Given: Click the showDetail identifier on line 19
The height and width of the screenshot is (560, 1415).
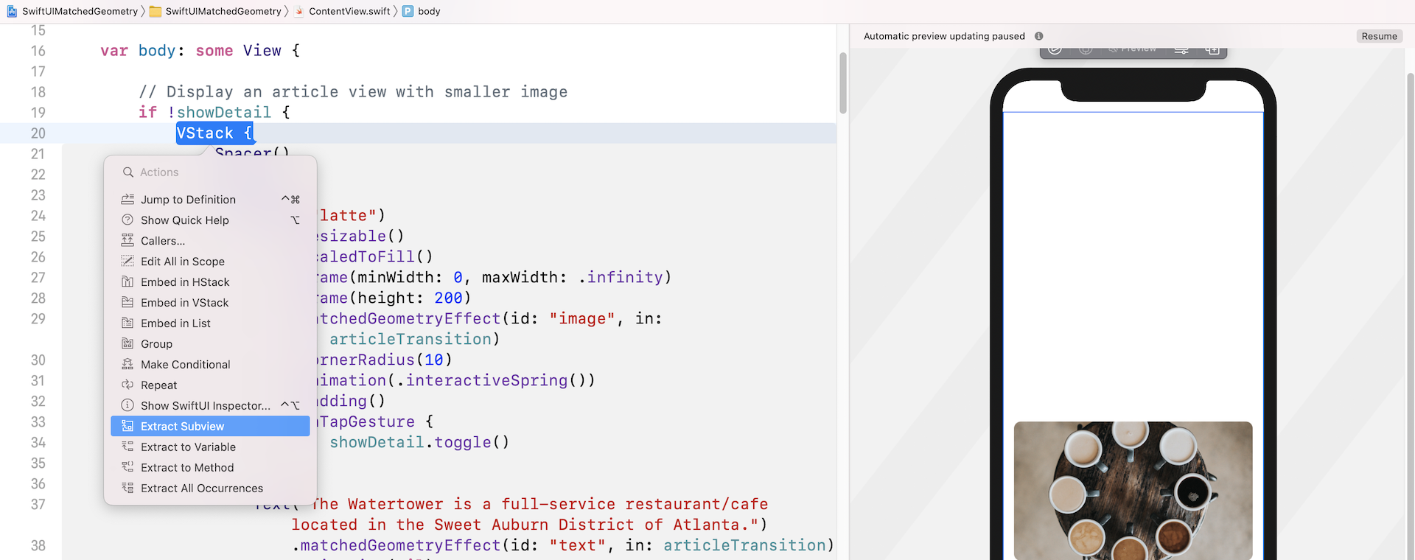Looking at the screenshot, I should 224,113.
